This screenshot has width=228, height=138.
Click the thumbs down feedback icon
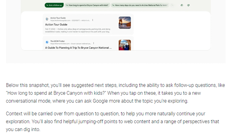coord(188,5)
